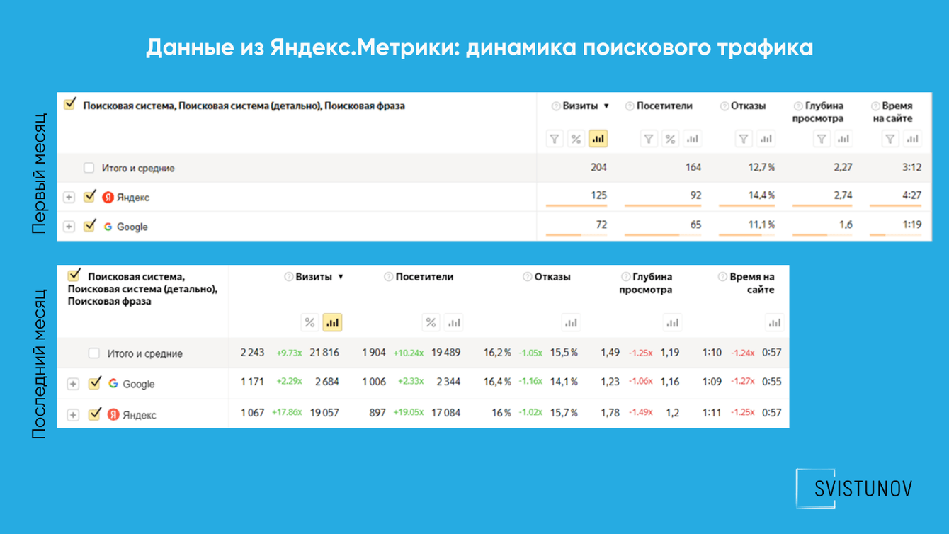Show Время на сайте chart in last-month table
The image size is (949, 534).
click(x=774, y=322)
